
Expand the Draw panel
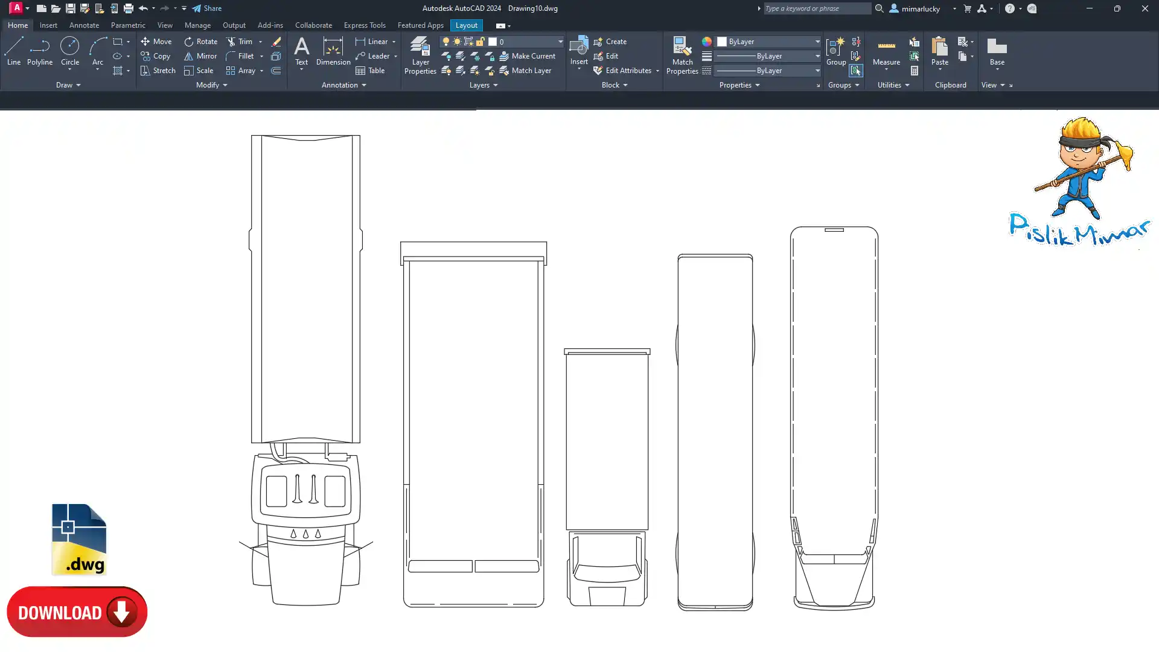[x=68, y=85]
